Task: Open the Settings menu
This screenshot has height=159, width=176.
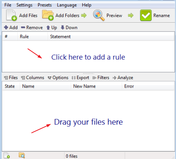Action: pyautogui.click(x=24, y=5)
